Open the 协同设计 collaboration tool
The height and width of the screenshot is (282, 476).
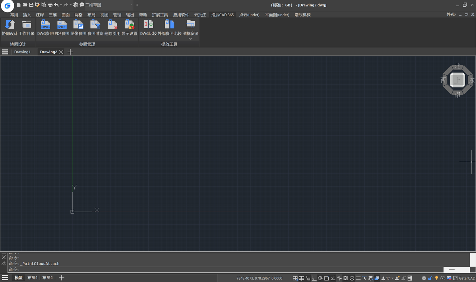pyautogui.click(x=10, y=25)
